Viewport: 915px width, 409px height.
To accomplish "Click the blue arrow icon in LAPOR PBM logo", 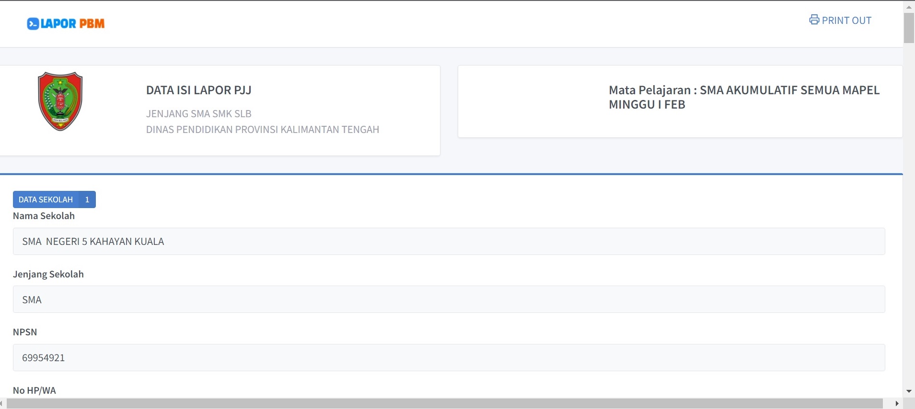I will pyautogui.click(x=33, y=24).
